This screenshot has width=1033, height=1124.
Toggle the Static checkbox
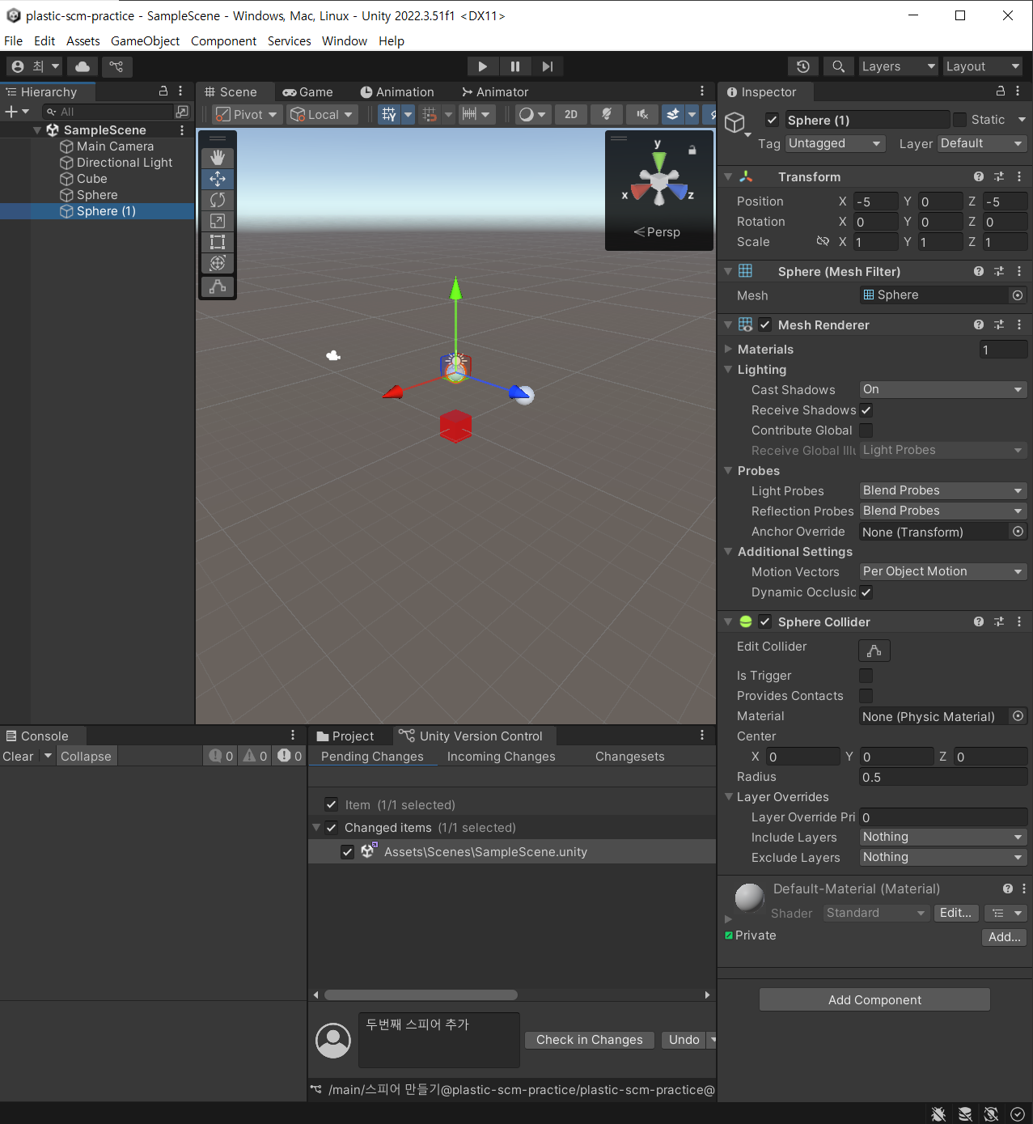coord(959,120)
